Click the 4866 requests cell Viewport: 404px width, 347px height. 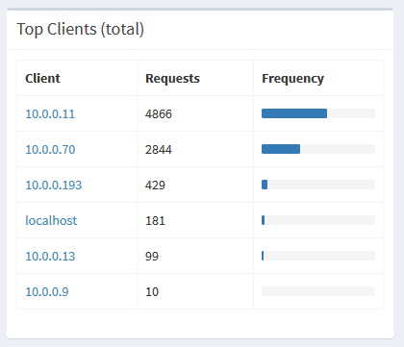pyautogui.click(x=195, y=113)
